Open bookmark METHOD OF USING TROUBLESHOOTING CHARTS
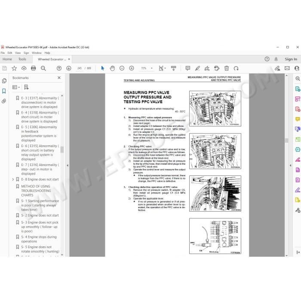Screen dimensions: 301x301 pos(36,190)
